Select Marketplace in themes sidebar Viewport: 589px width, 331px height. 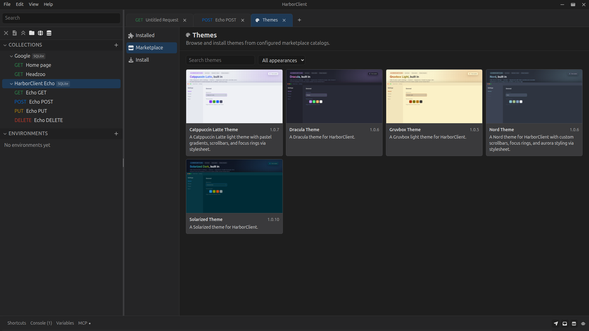pyautogui.click(x=152, y=47)
